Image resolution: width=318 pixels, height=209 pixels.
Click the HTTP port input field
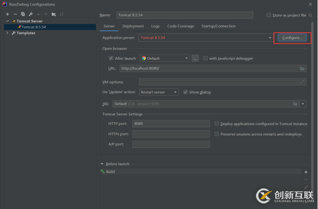coord(170,124)
